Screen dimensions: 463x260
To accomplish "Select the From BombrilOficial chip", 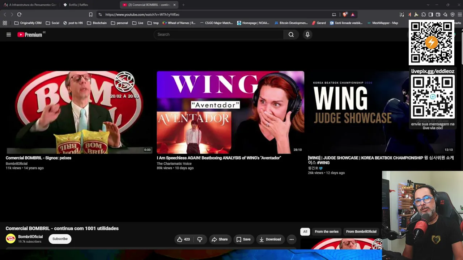I will [x=361, y=231].
